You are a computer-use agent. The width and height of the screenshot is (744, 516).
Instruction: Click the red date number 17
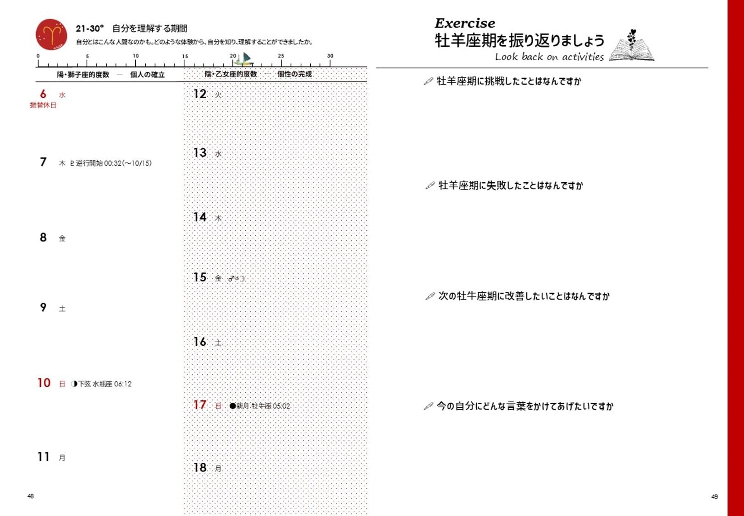tap(200, 405)
